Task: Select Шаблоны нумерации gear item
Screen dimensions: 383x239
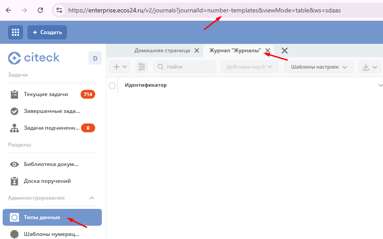Action: [x=46, y=234]
